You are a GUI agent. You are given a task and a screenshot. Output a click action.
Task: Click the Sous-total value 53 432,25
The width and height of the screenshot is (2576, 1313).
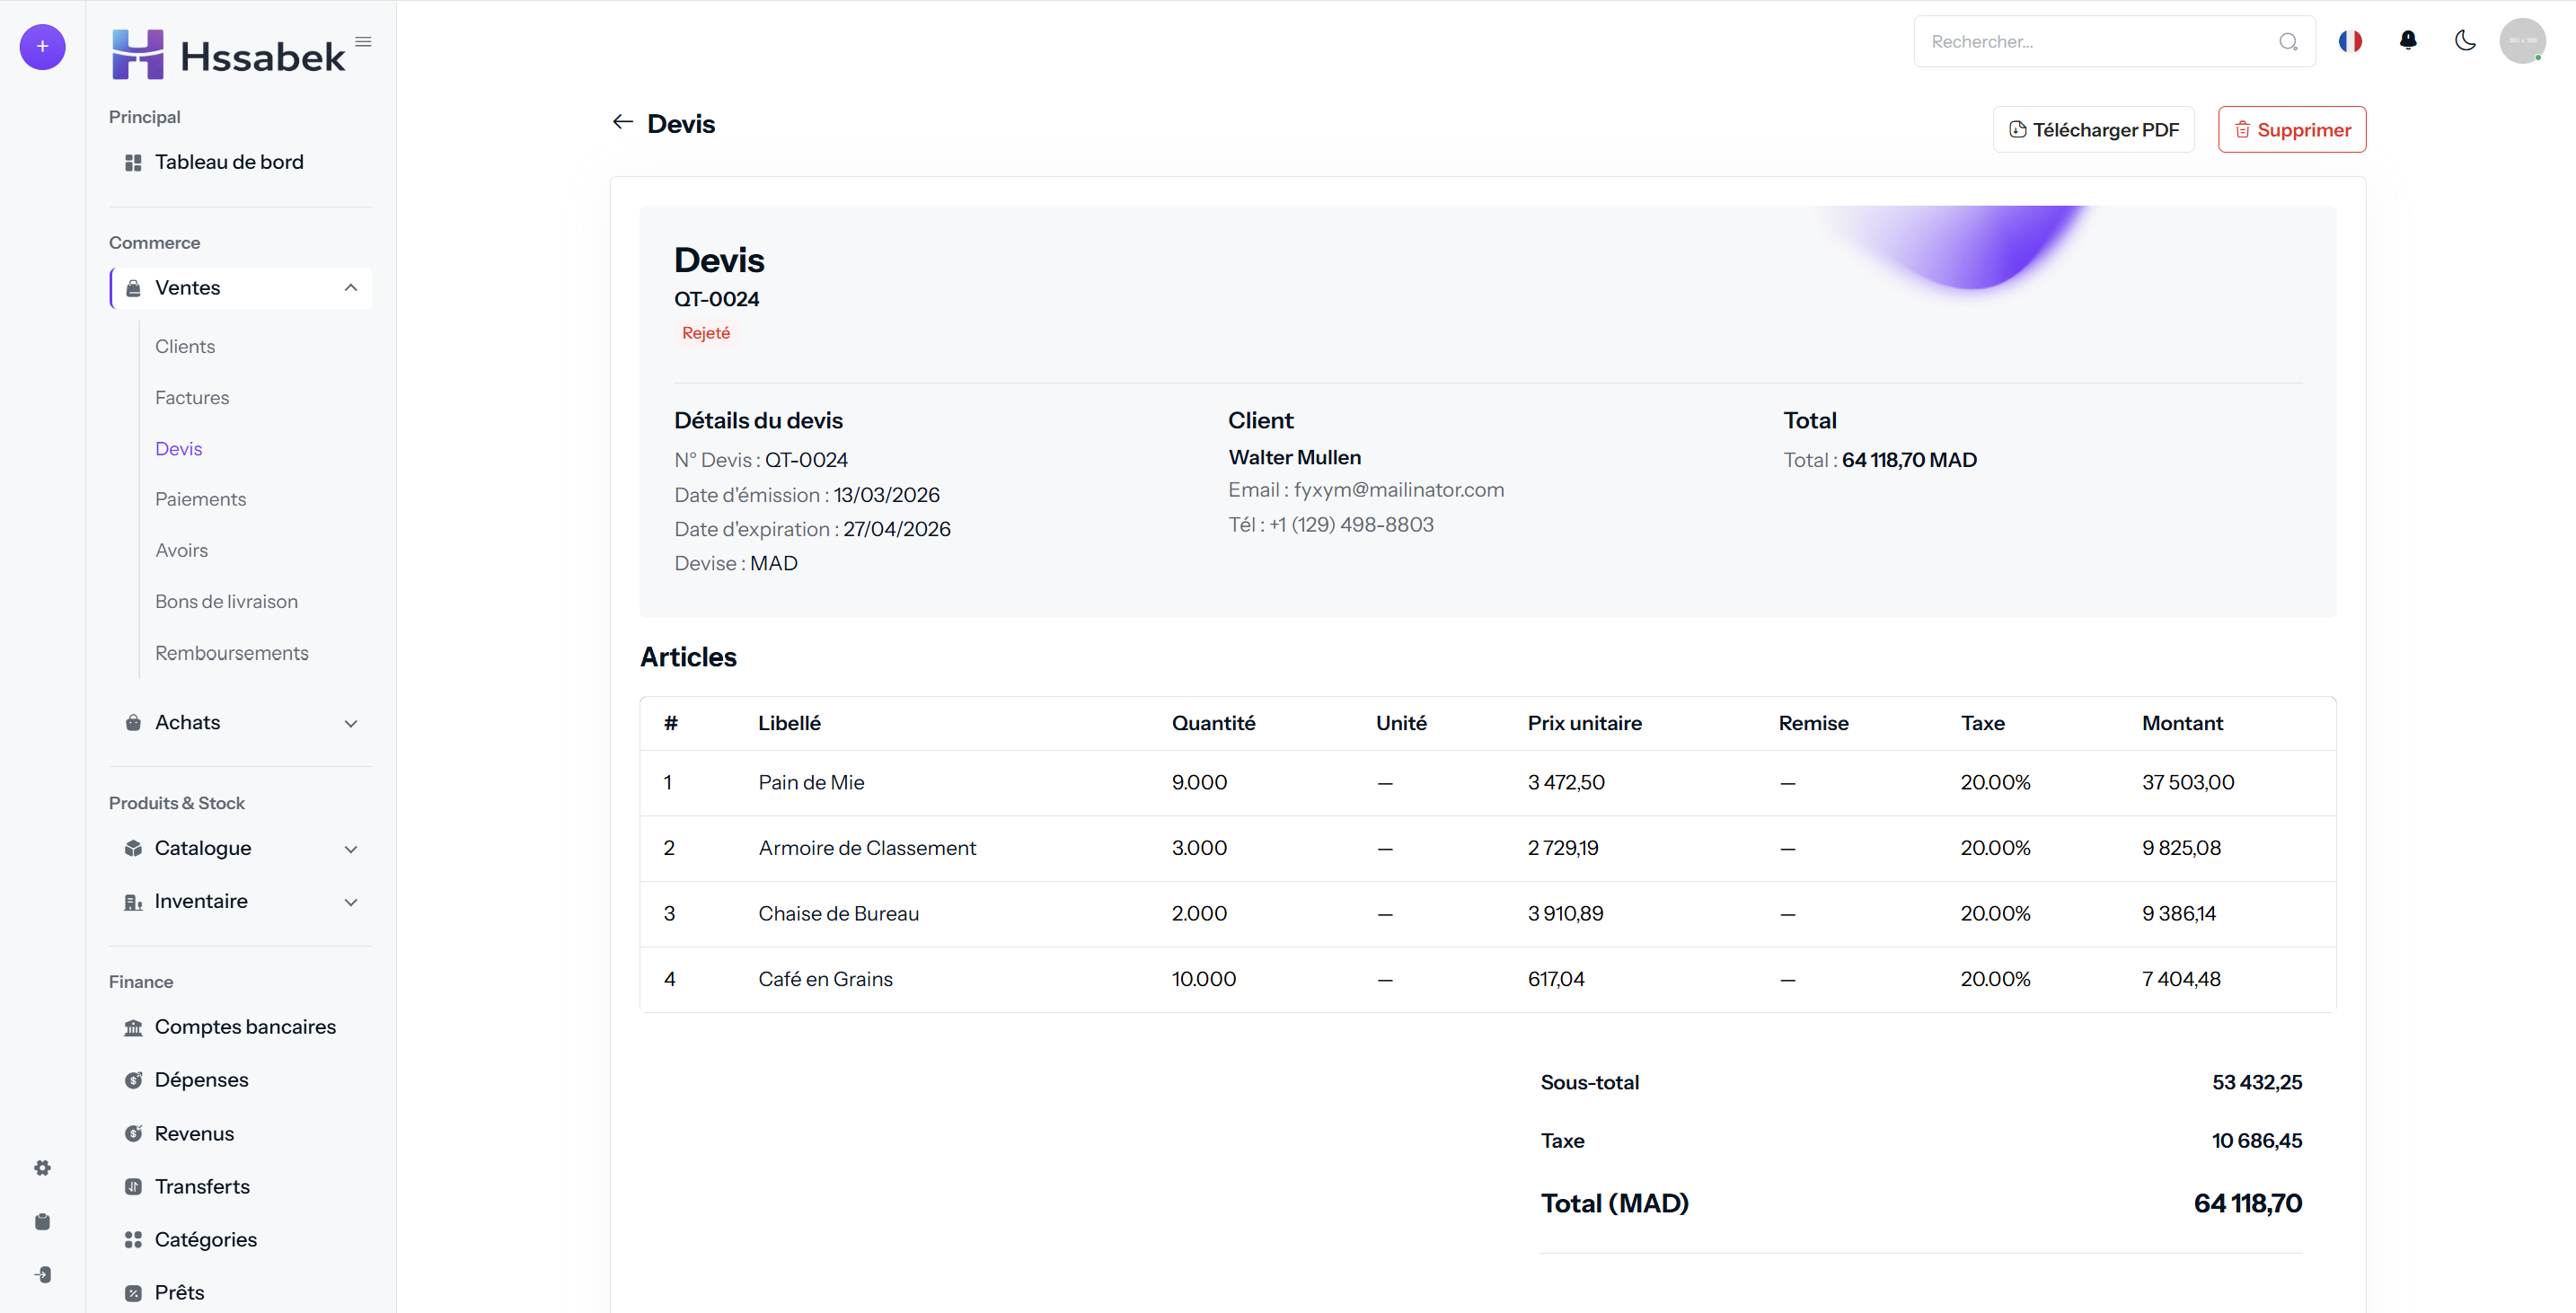click(x=2256, y=1082)
